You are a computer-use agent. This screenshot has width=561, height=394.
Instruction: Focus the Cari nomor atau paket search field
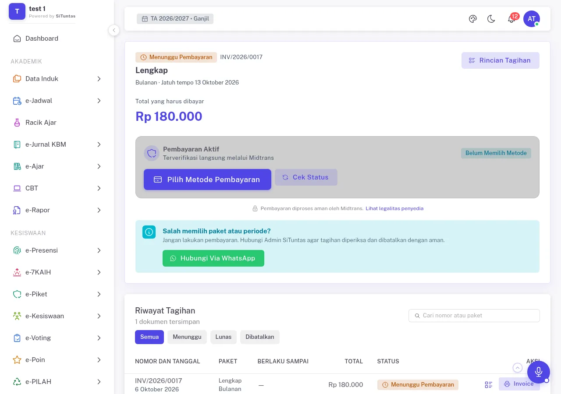474,316
